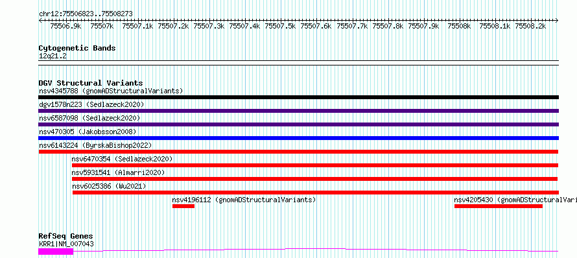Click the 75508.2k ruler tick label

coord(530,26)
